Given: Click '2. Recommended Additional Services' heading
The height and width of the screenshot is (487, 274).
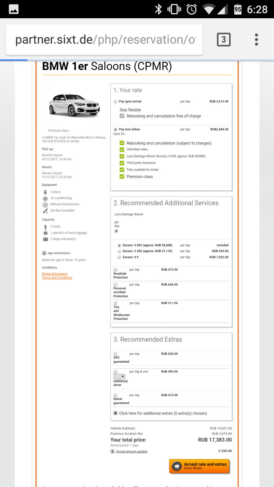Looking at the screenshot, I should [166, 203].
